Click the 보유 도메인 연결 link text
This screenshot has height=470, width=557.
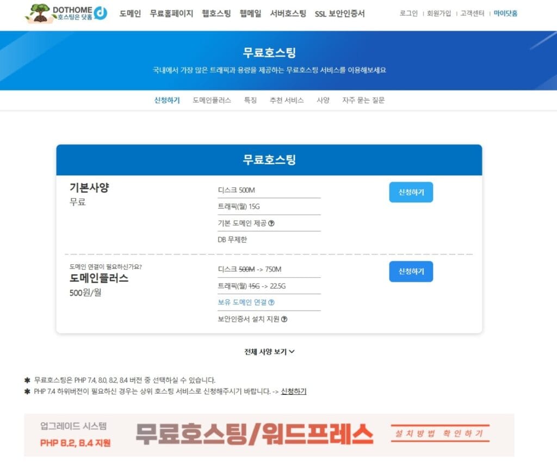(242, 302)
